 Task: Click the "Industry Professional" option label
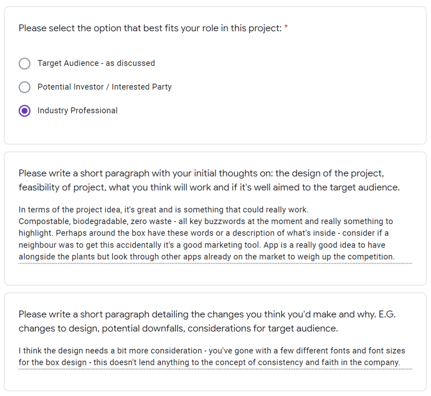pyautogui.click(x=77, y=110)
